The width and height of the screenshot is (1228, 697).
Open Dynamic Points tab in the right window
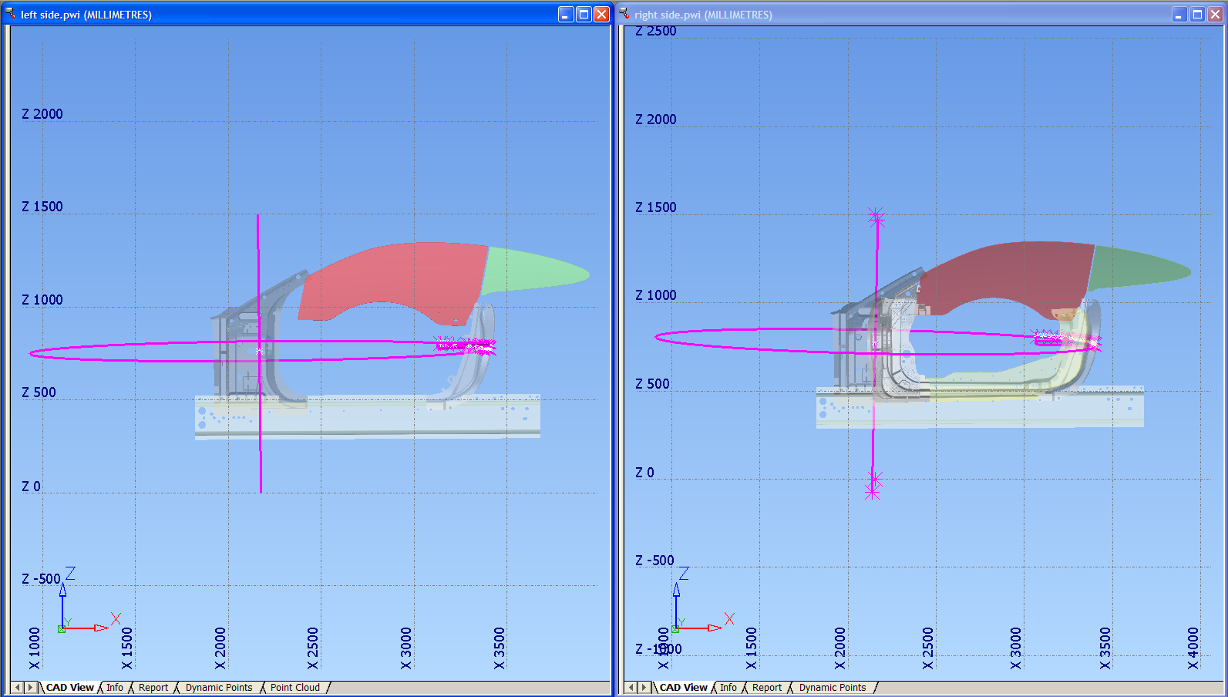833,688
